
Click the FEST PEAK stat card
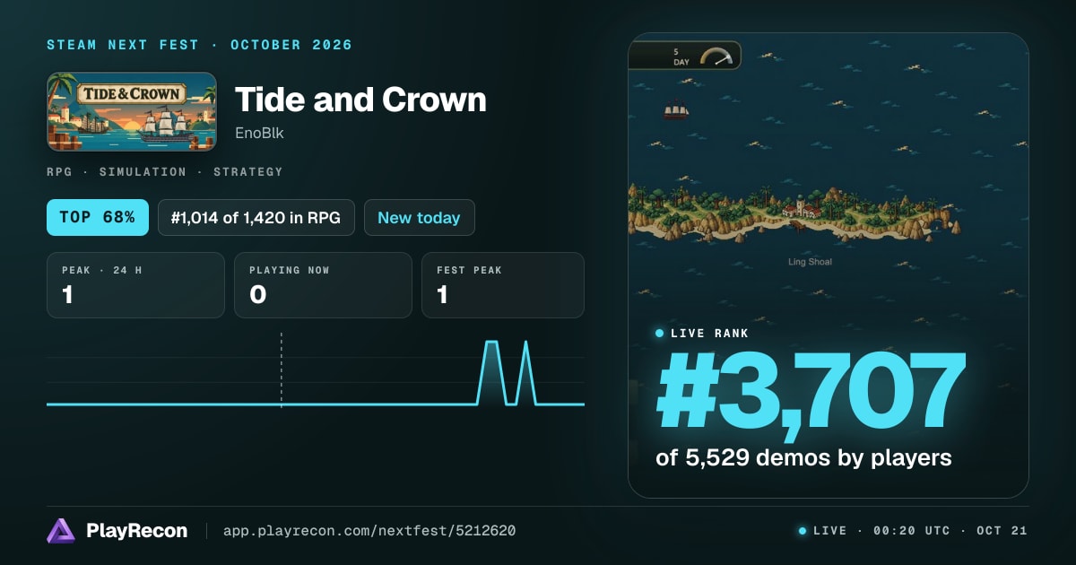pyautogui.click(x=502, y=285)
